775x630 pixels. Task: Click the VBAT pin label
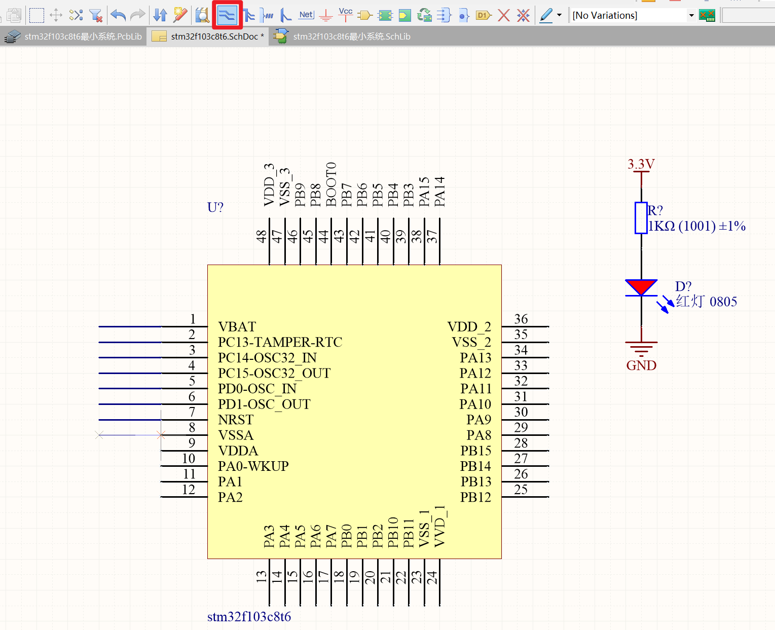point(237,327)
